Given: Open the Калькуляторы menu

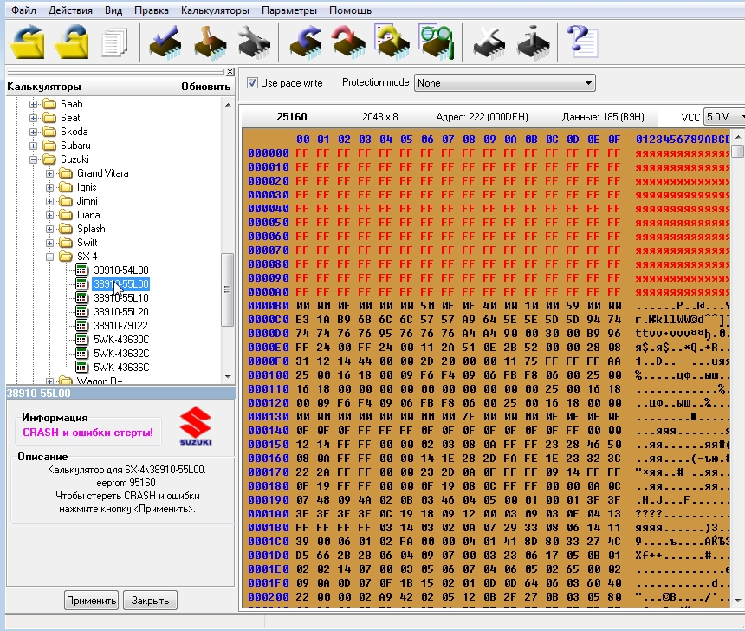Looking at the screenshot, I should pyautogui.click(x=215, y=10).
